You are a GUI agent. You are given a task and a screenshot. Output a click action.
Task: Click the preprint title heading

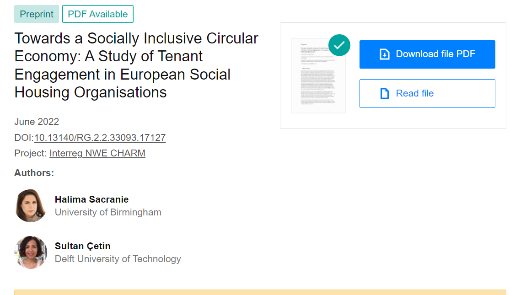136,65
